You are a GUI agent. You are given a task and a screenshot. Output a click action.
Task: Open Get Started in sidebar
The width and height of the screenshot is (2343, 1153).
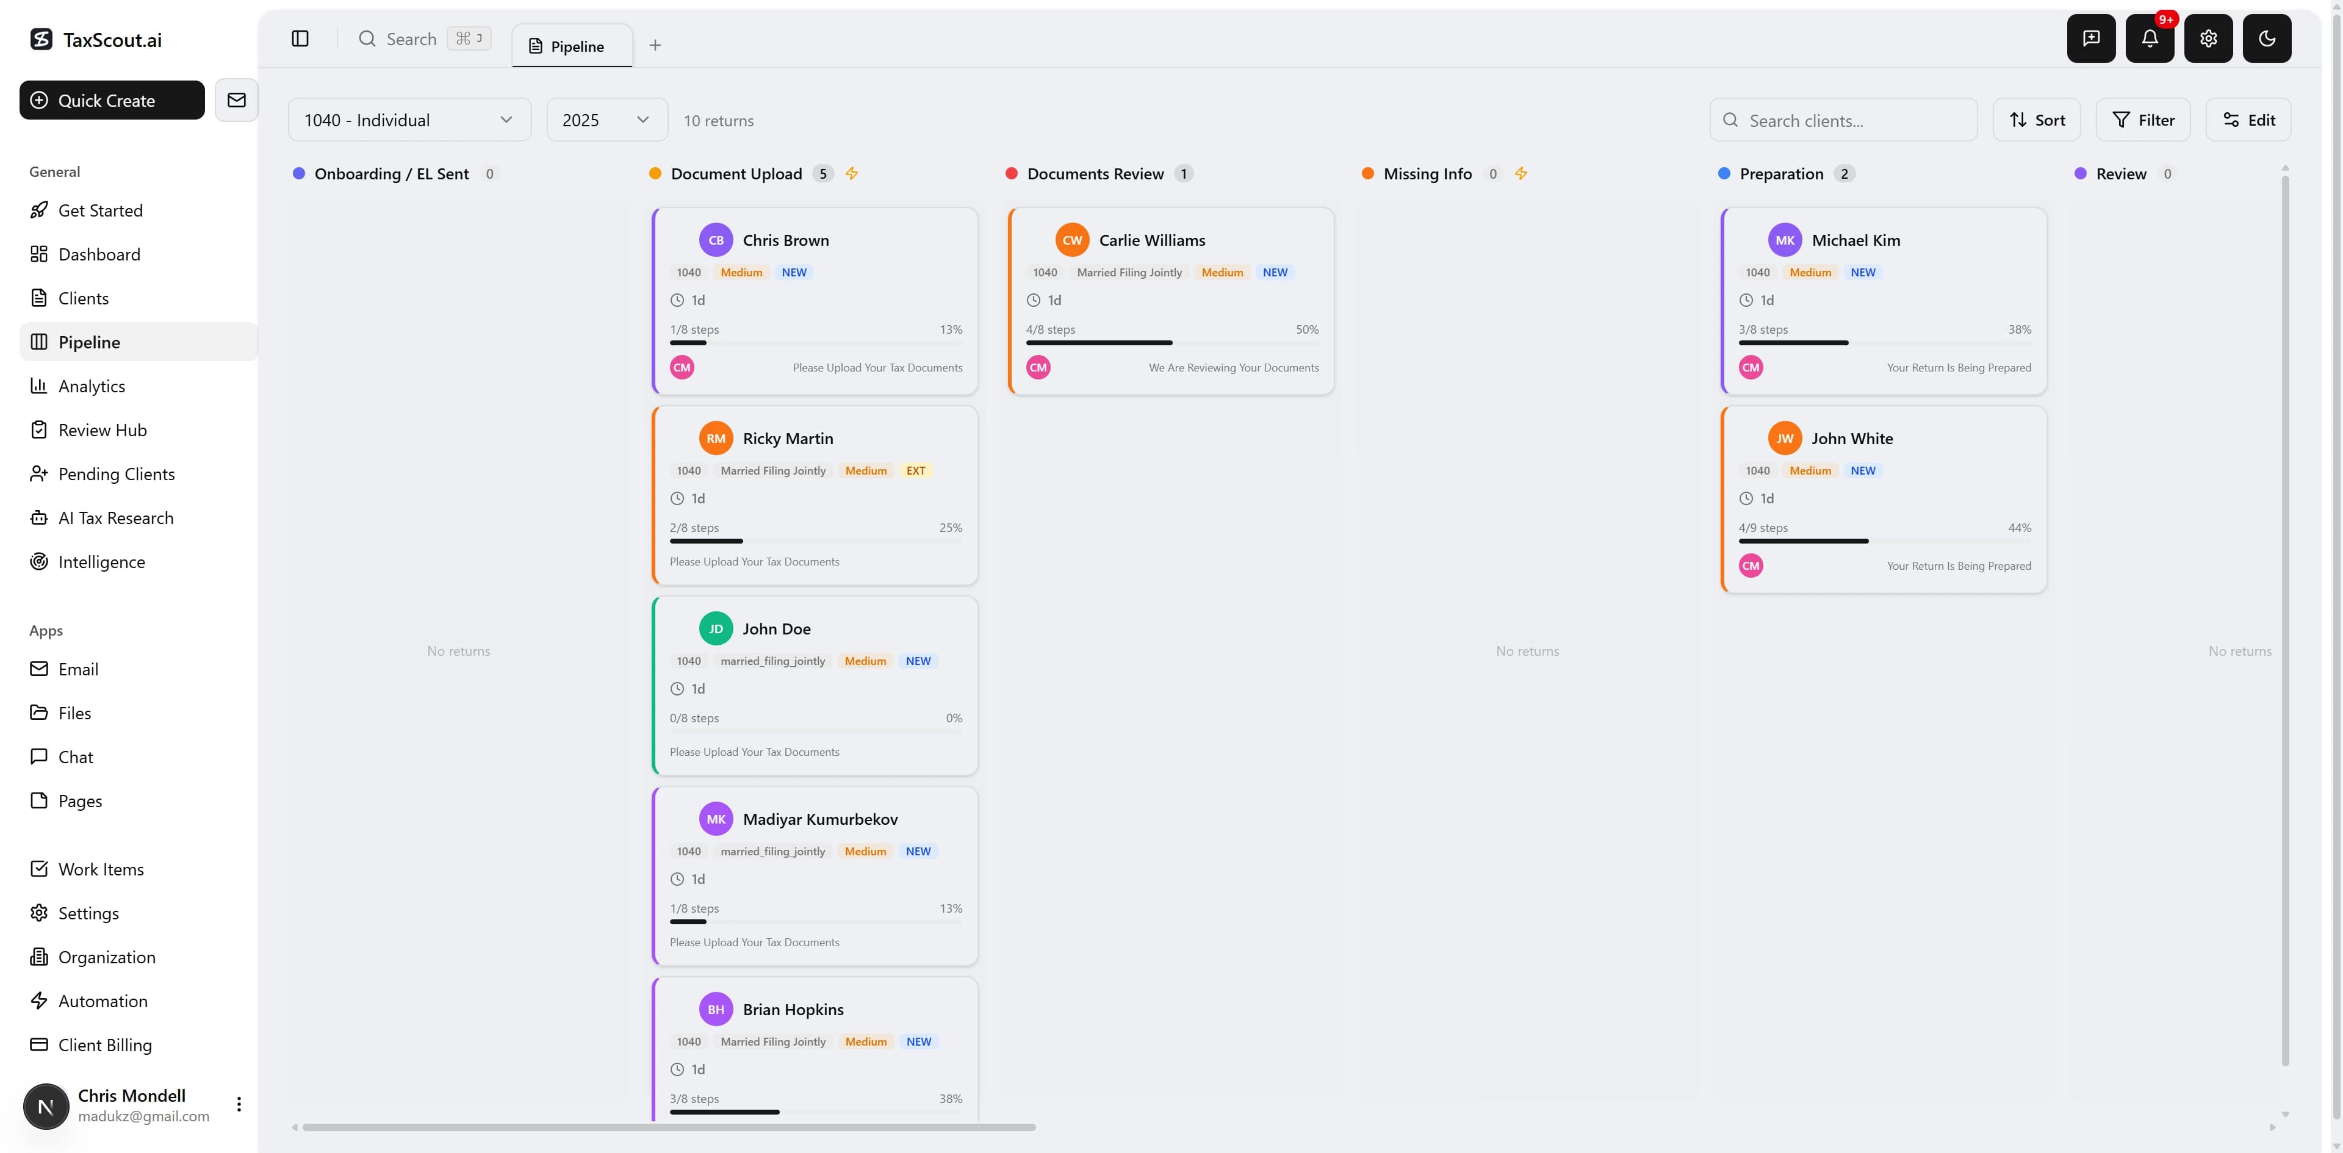pos(139,210)
